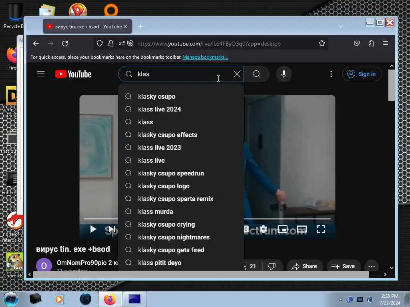This screenshot has width=410, height=307.
Task: Choose suggestion 'klasky csupo gets fired'
Action: (x=181, y=250)
